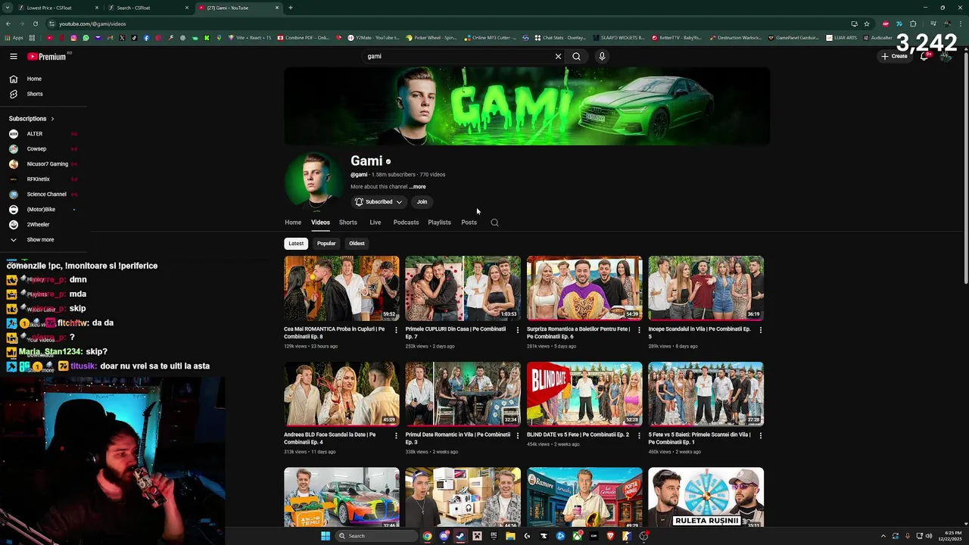The height and width of the screenshot is (545, 969).
Task: Open options menu for Primele CUPLURI Din Casa video
Action: pyautogui.click(x=518, y=330)
